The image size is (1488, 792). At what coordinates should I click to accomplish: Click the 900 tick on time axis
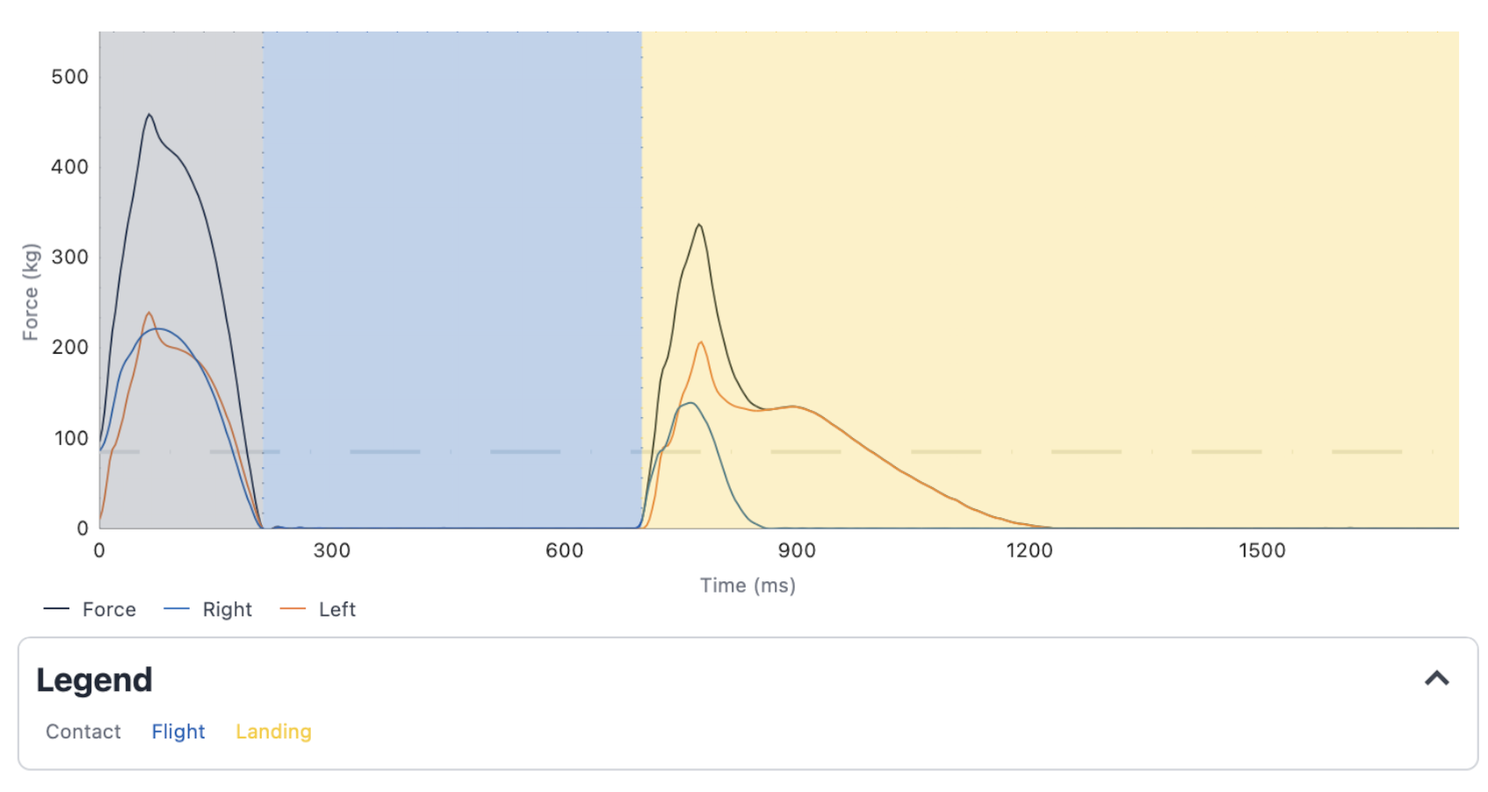797,551
